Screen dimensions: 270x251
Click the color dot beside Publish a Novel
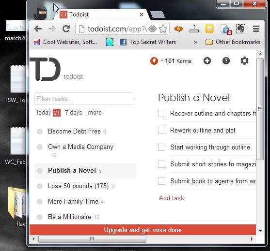click(40, 171)
